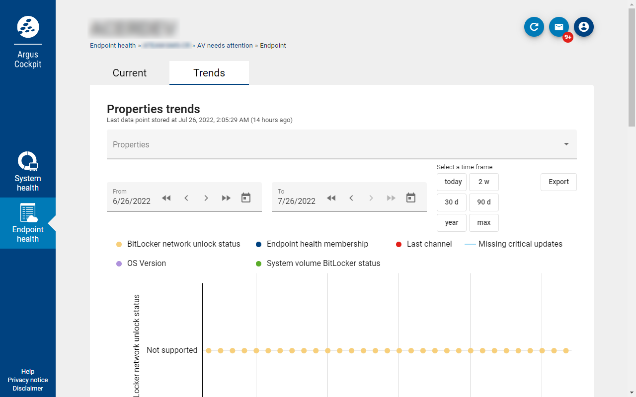Select the 90 d time frame

pyautogui.click(x=483, y=202)
